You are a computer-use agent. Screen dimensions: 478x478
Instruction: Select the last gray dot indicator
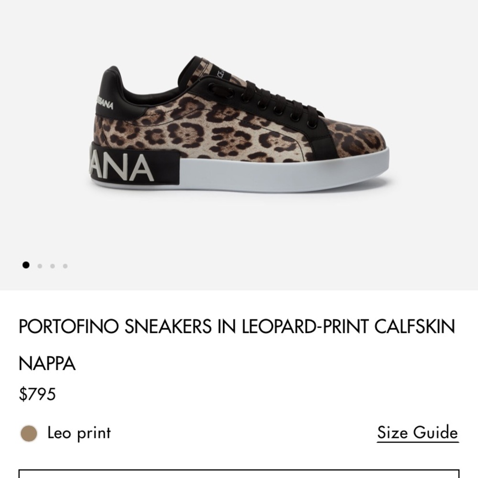click(65, 265)
